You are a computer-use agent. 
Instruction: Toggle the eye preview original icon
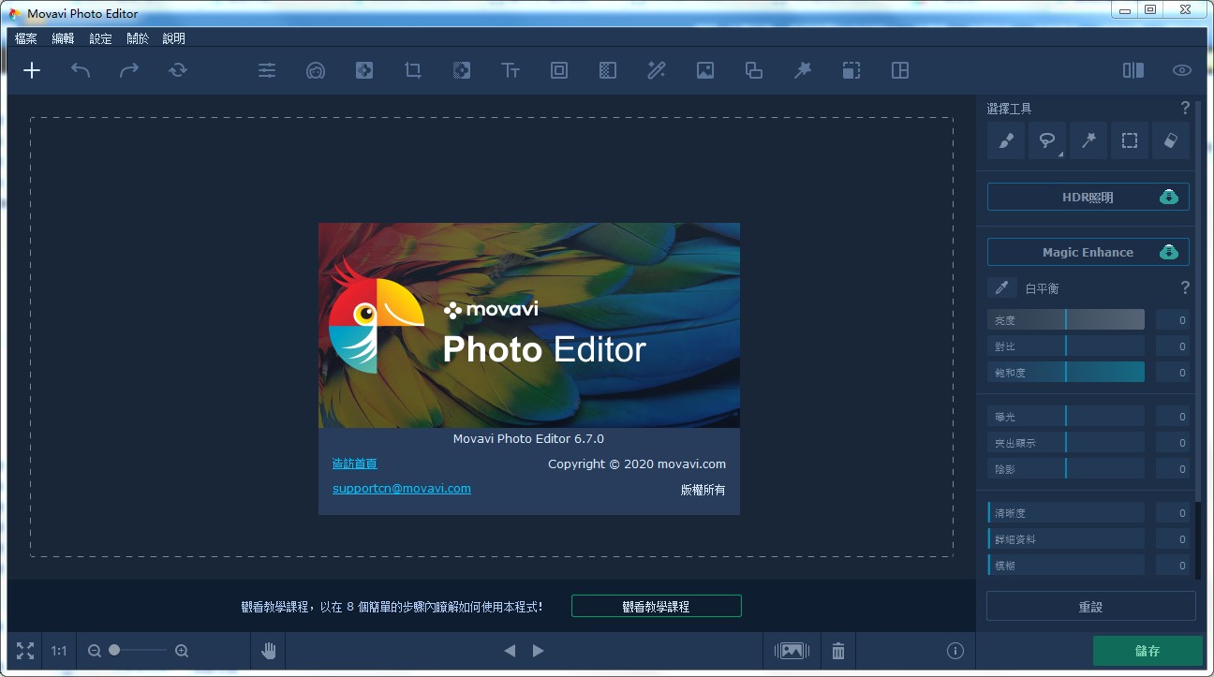pos(1182,70)
